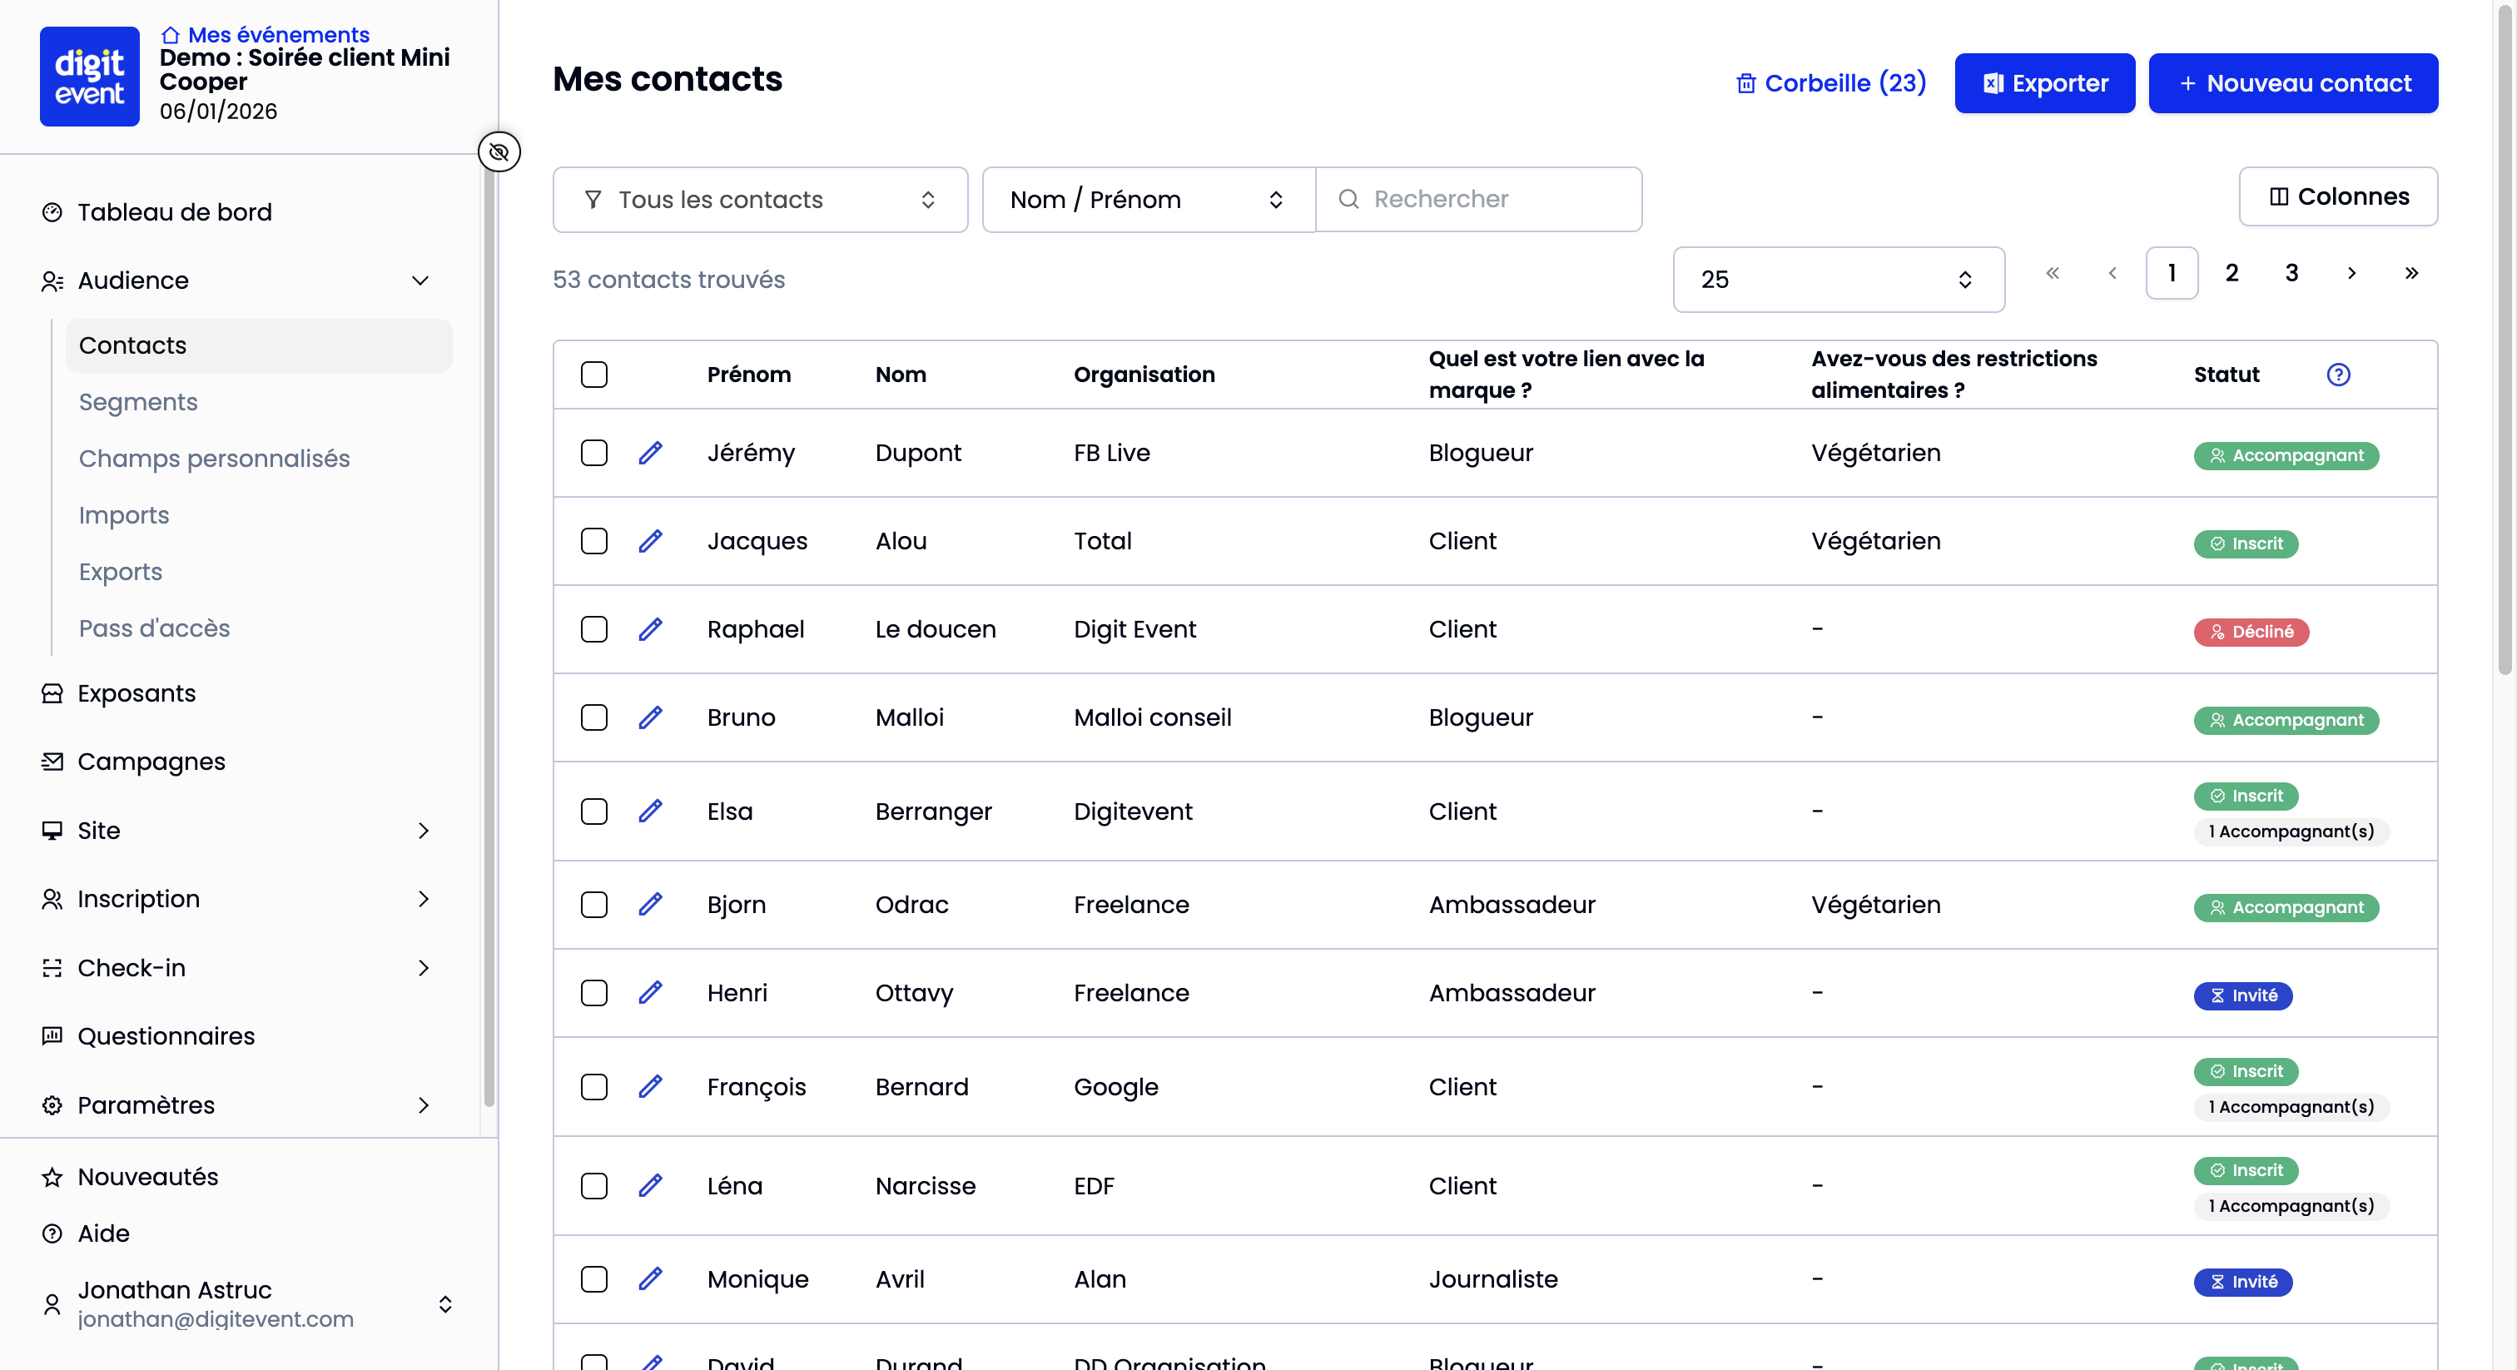Open Segments in the Audience submenu
This screenshot has width=2517, height=1370.
click(x=138, y=402)
